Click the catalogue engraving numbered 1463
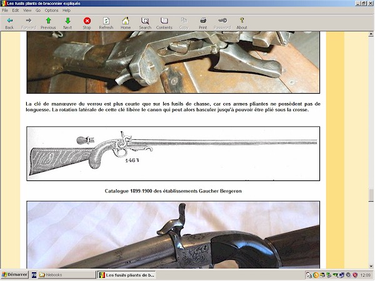This screenshot has width=375, height=281. (173, 154)
